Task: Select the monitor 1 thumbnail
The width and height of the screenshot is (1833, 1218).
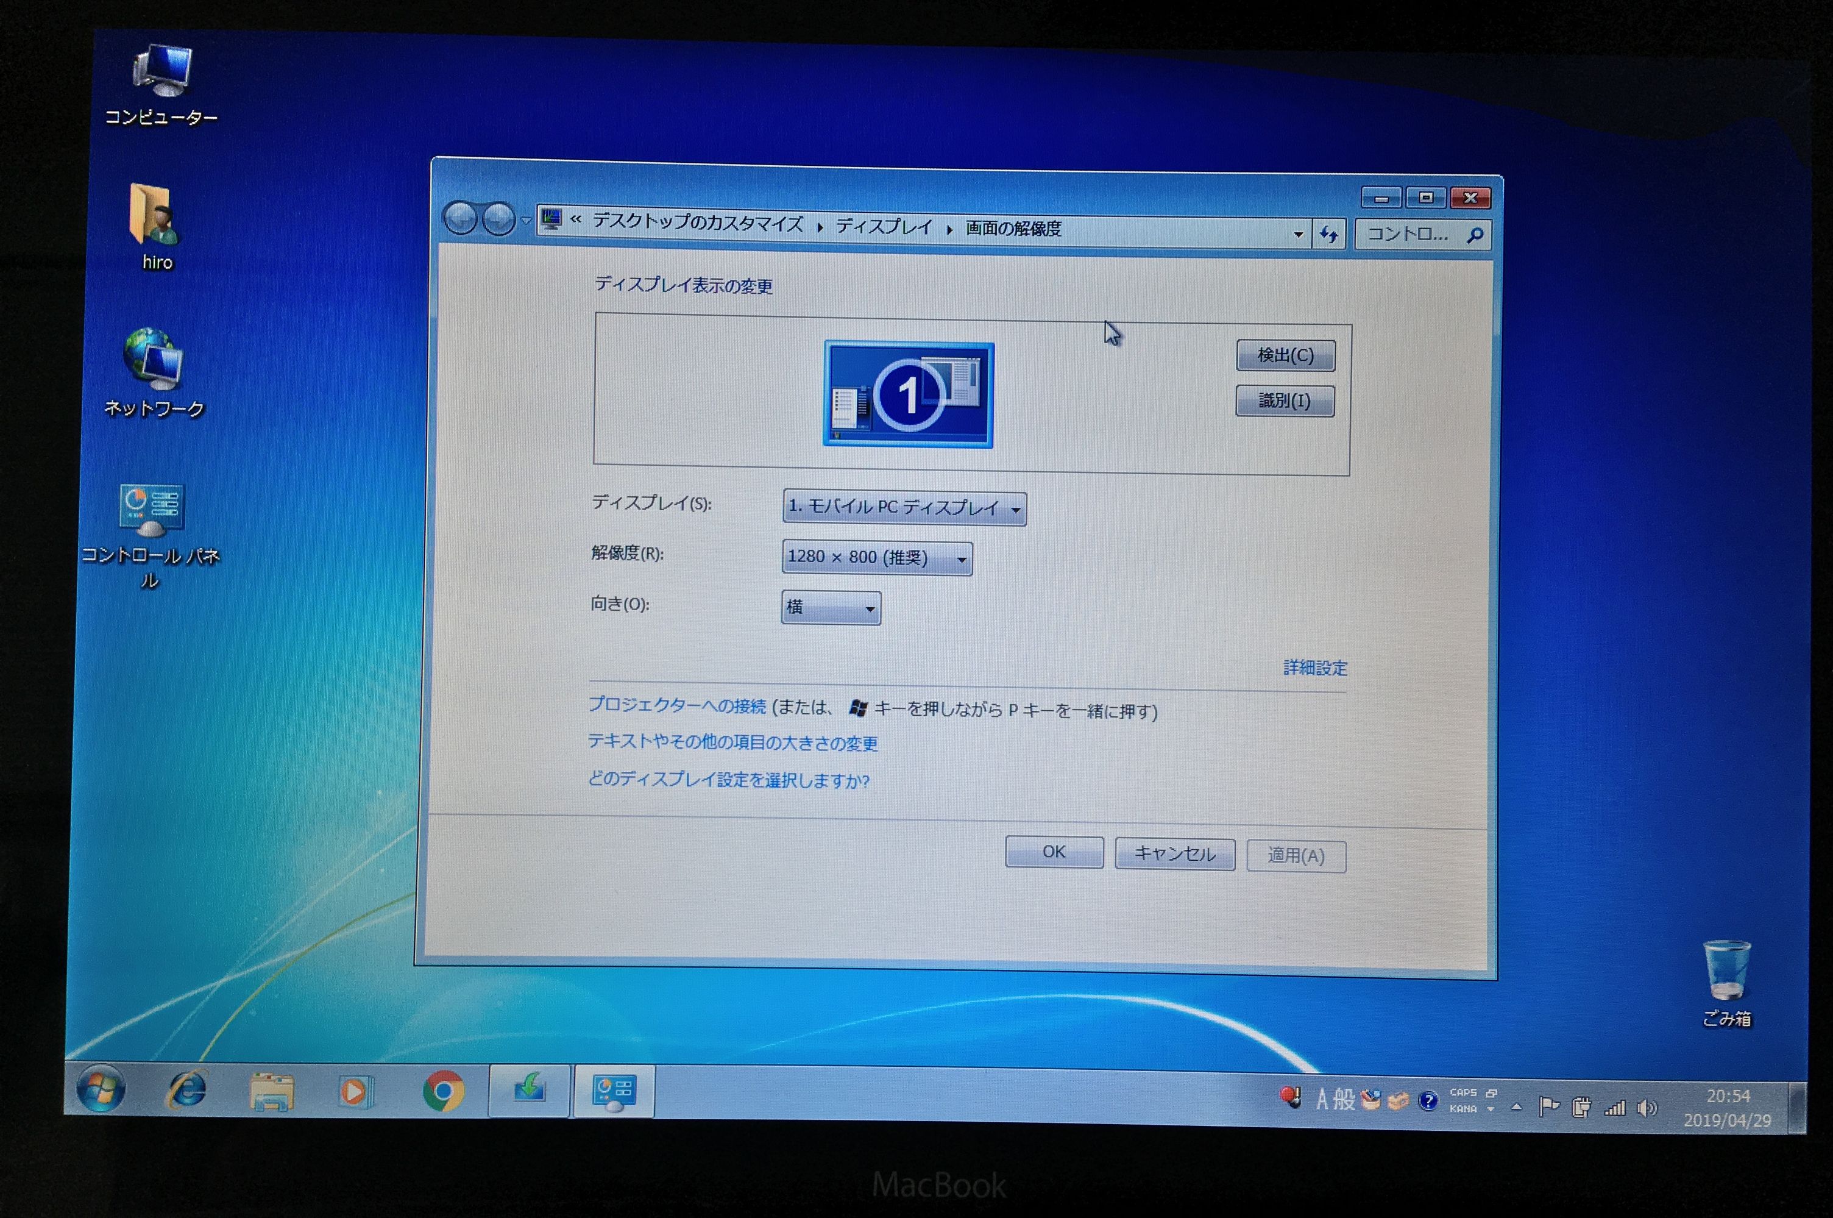Action: (909, 394)
